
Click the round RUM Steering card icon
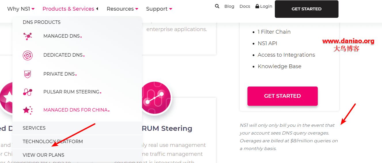[x=155, y=98]
